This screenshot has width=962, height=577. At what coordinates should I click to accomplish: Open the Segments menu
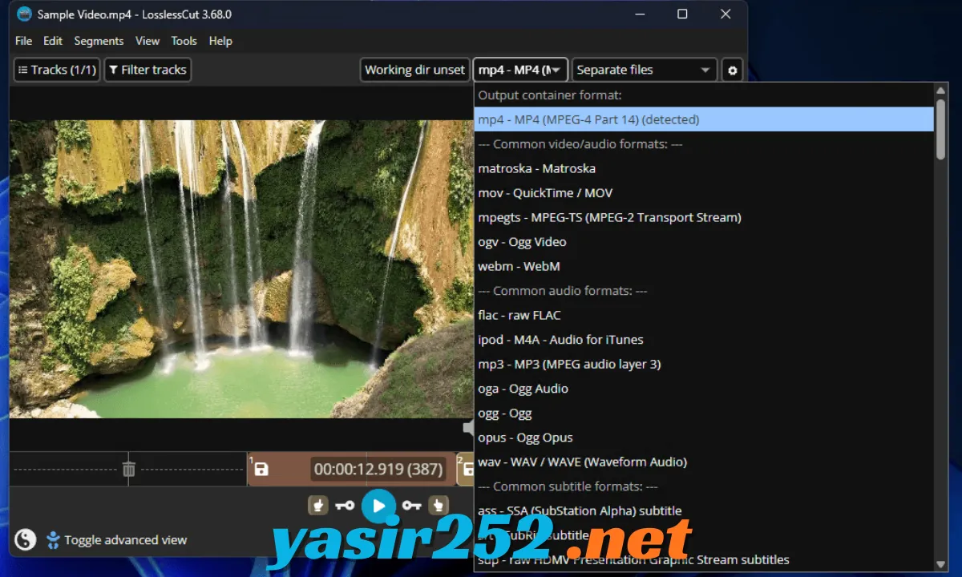[x=99, y=41]
